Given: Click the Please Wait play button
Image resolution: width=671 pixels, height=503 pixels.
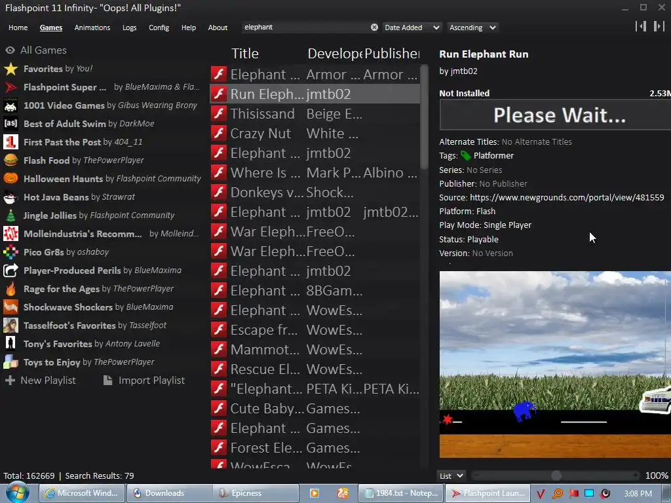Looking at the screenshot, I should point(555,115).
